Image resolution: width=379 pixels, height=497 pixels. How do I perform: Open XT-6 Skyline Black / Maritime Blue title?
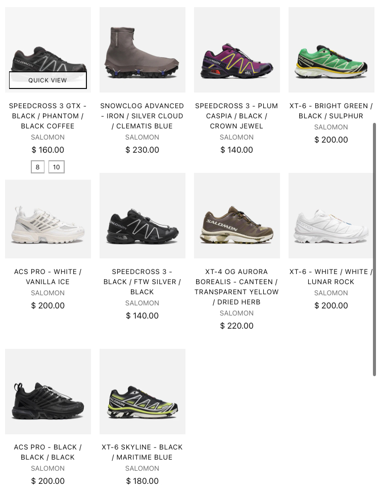[x=142, y=452]
